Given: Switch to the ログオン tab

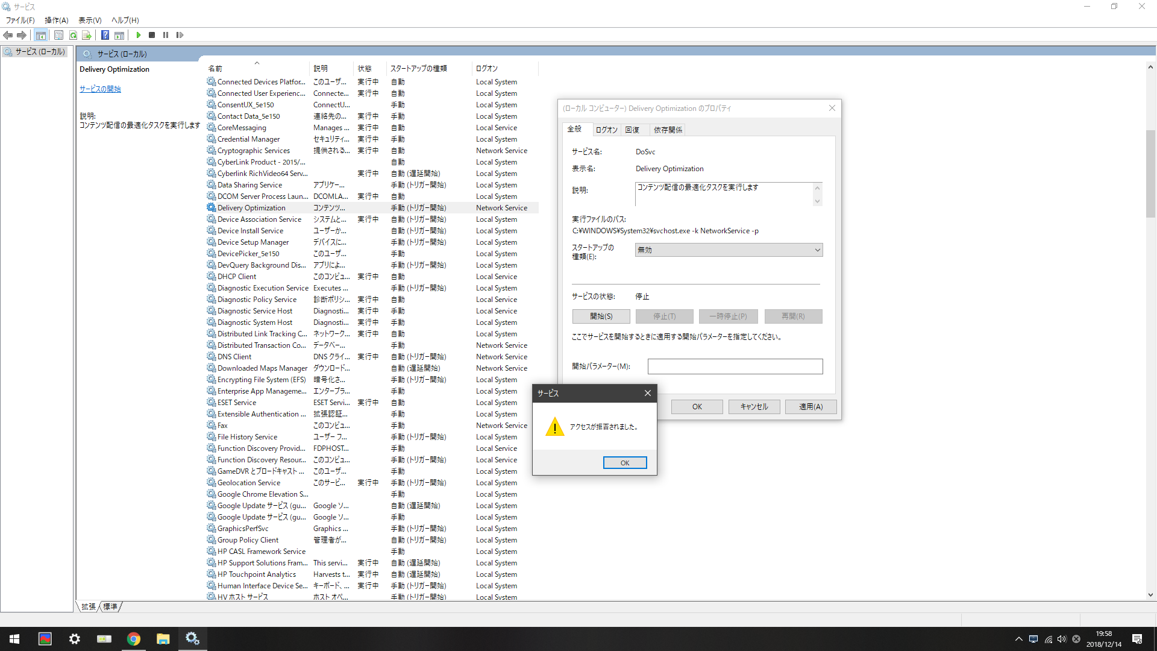Looking at the screenshot, I should 606,130.
